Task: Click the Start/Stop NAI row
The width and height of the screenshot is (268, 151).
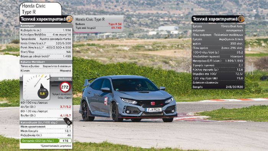Action: pyautogui.click(x=46, y=52)
